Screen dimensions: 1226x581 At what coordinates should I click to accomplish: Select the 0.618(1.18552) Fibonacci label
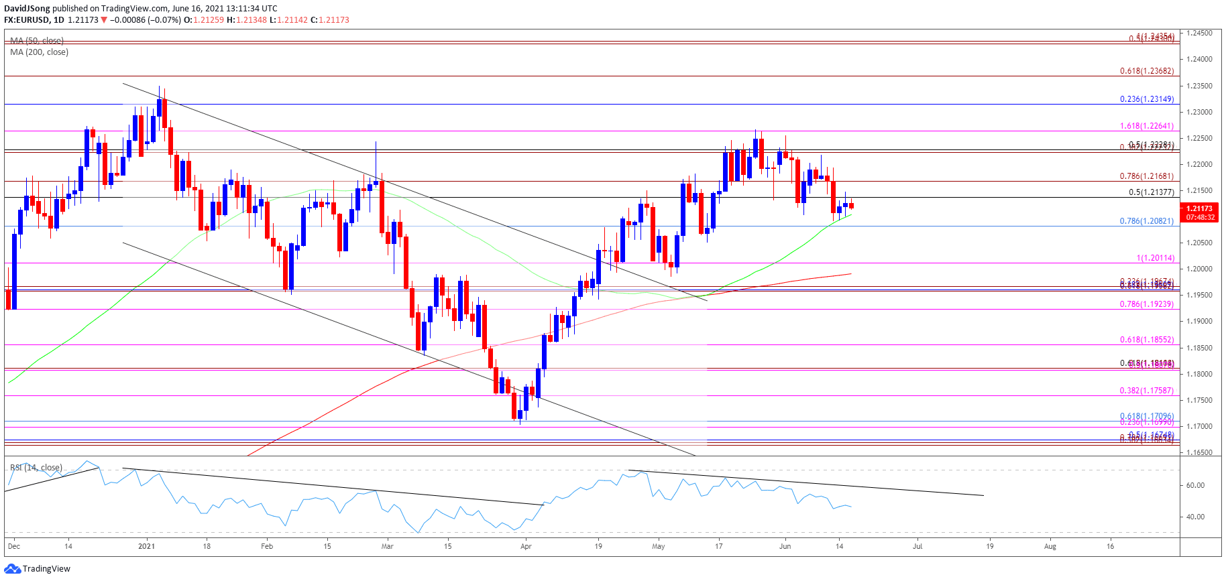(x=1147, y=340)
